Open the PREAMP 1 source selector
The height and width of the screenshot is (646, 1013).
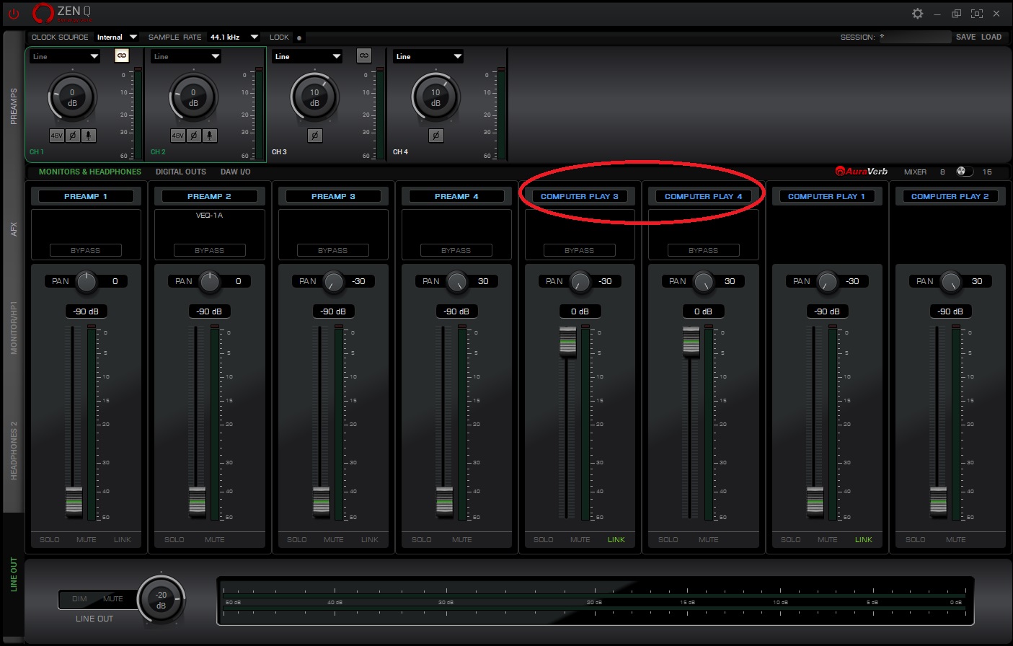(x=86, y=196)
